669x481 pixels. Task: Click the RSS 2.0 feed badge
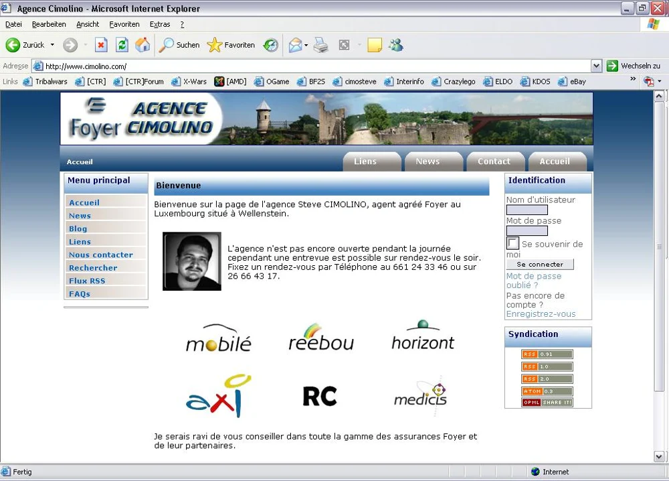pyautogui.click(x=547, y=379)
